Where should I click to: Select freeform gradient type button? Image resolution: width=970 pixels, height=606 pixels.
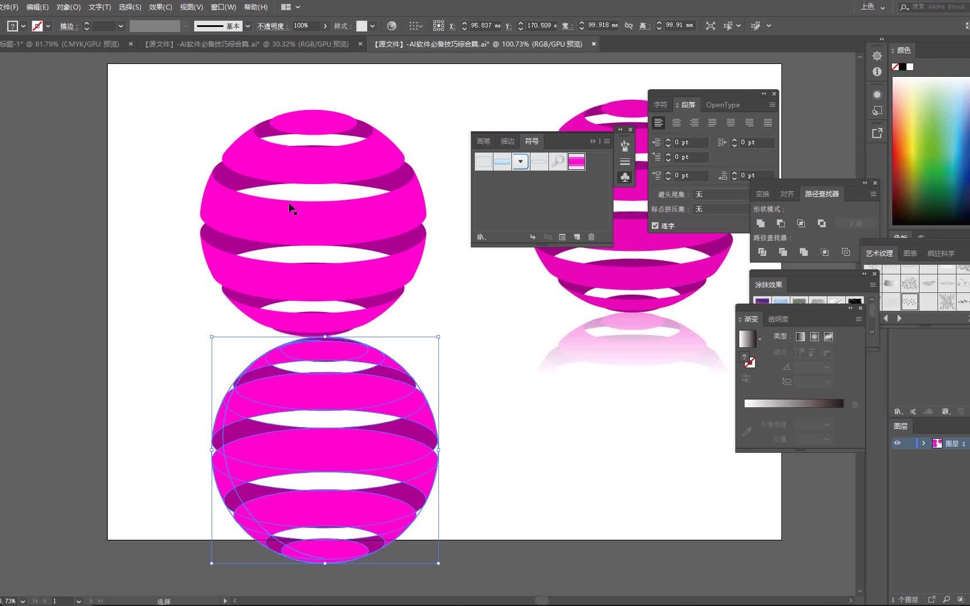point(829,337)
